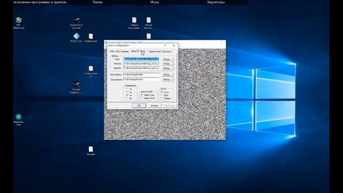The image size is (343, 193).
Task: Click the Применить button
Action: 169,106
